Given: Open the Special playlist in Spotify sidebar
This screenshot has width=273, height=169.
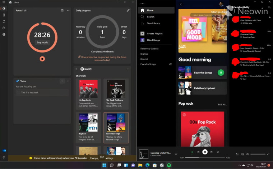Looking at the screenshot, I should coord(144,59).
